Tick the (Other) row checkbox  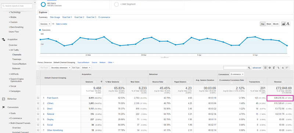pyautogui.click(x=38, y=103)
